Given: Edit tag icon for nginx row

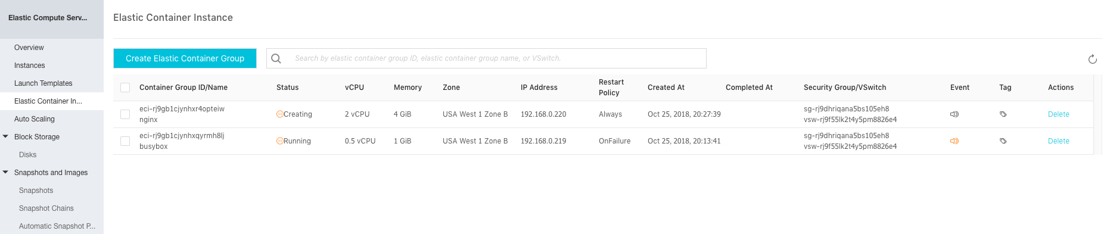Looking at the screenshot, I should pyautogui.click(x=1003, y=114).
